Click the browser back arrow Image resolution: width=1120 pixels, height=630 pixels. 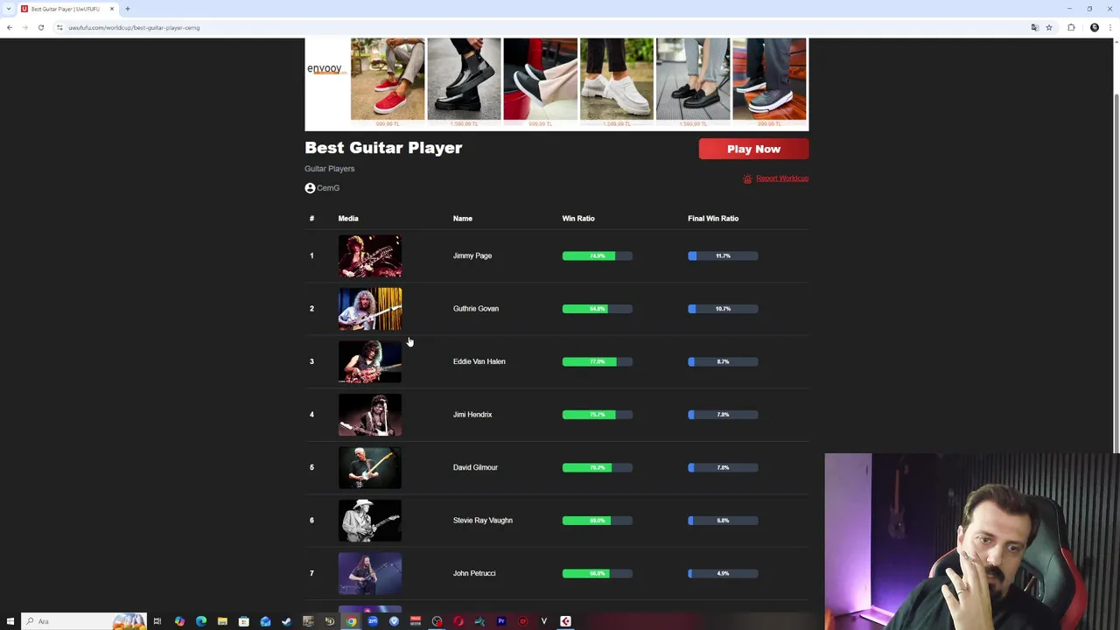pyautogui.click(x=9, y=27)
